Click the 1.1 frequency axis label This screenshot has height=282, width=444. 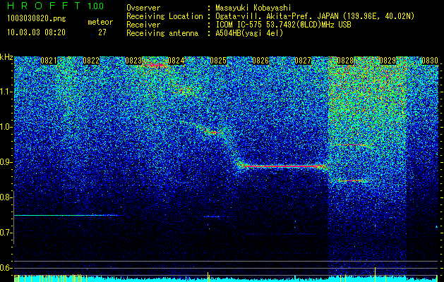[x=6, y=92]
